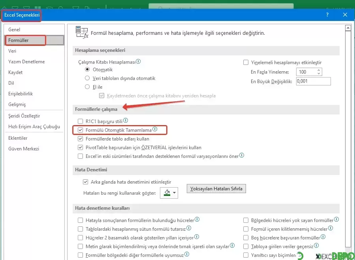Open the Veri options category
355x260 pixels.
click(34, 51)
